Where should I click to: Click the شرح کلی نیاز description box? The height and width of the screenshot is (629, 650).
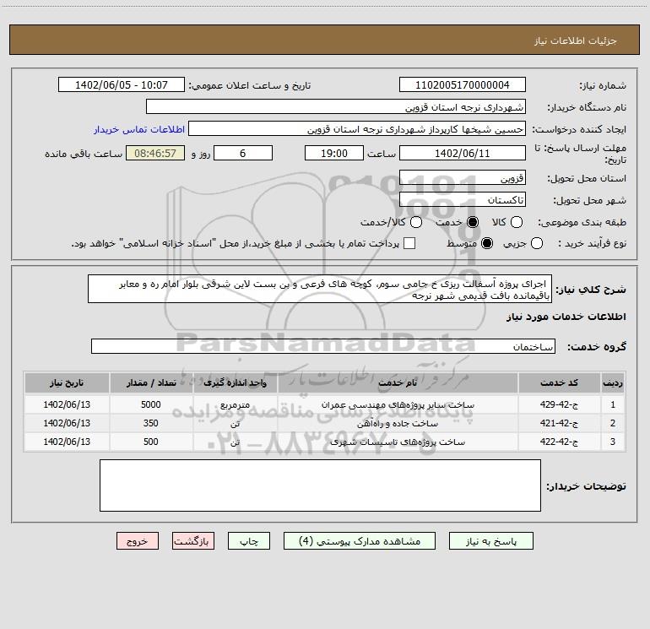click(320, 289)
